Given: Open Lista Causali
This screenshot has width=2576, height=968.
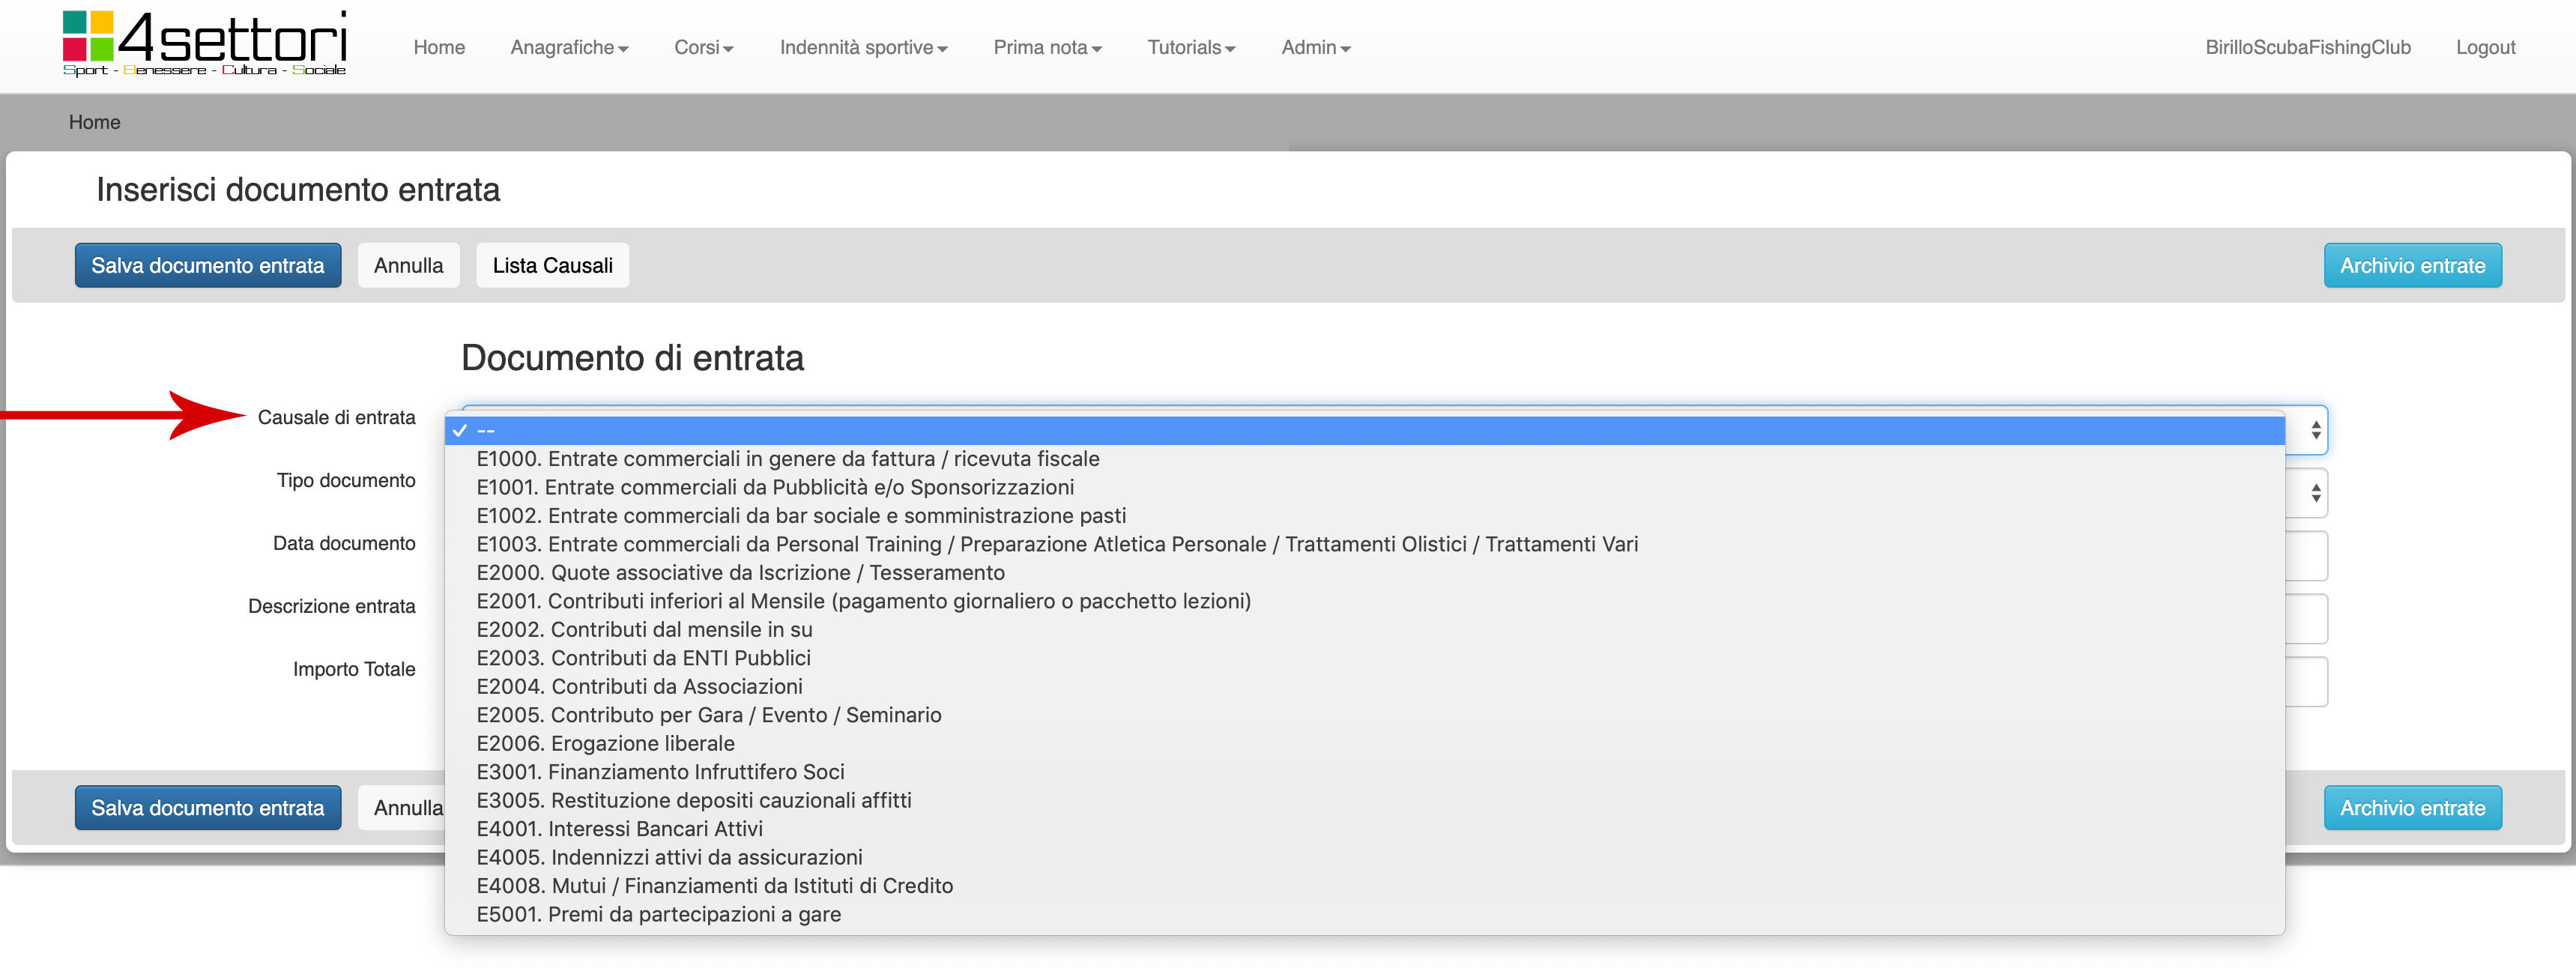Looking at the screenshot, I should (552, 266).
